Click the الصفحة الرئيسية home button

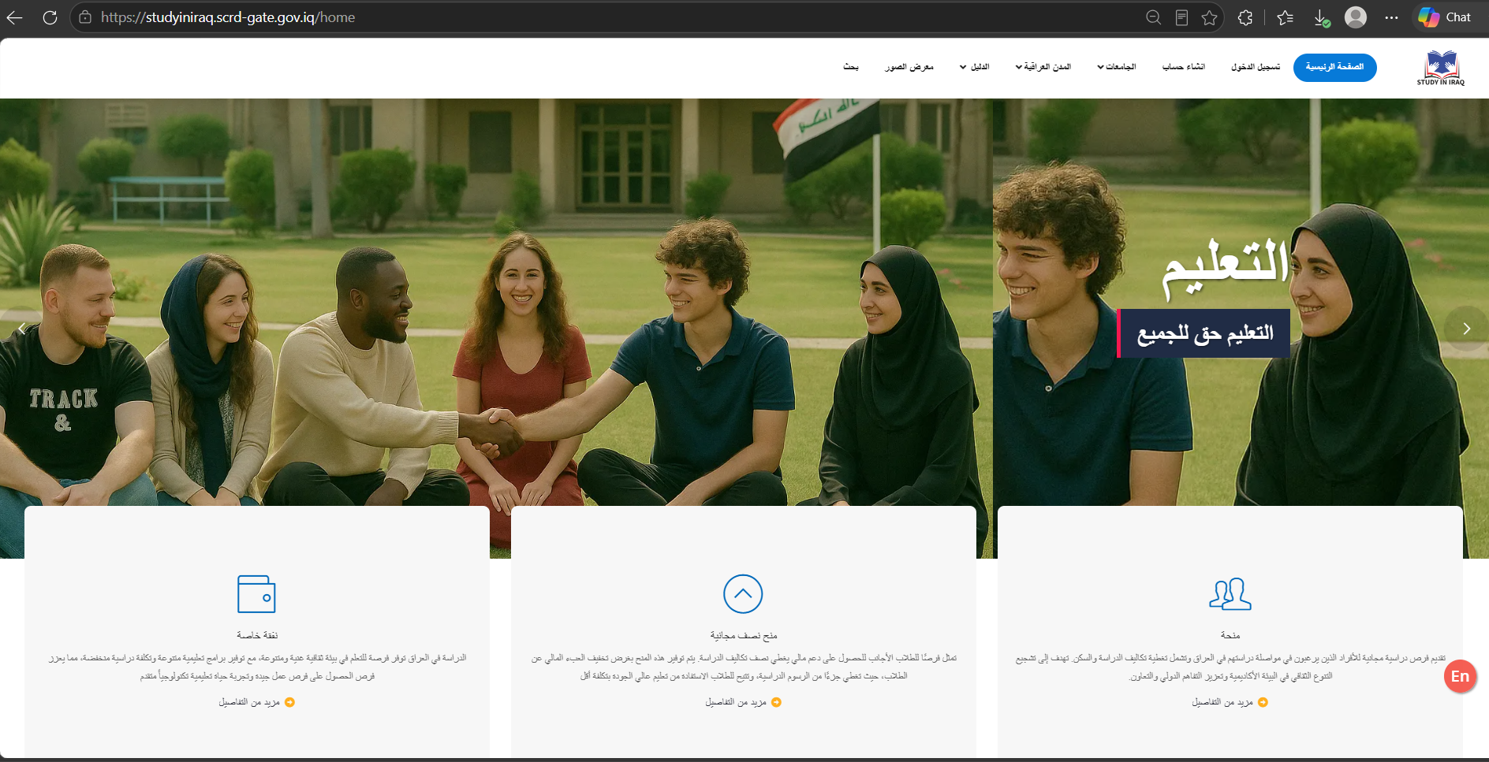1334,67
